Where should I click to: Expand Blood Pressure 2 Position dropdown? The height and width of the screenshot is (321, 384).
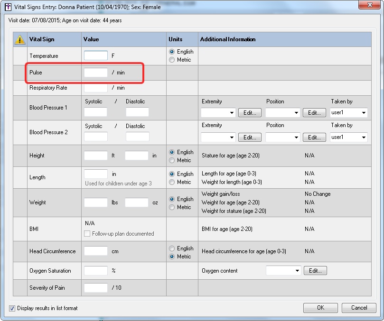pos(282,138)
